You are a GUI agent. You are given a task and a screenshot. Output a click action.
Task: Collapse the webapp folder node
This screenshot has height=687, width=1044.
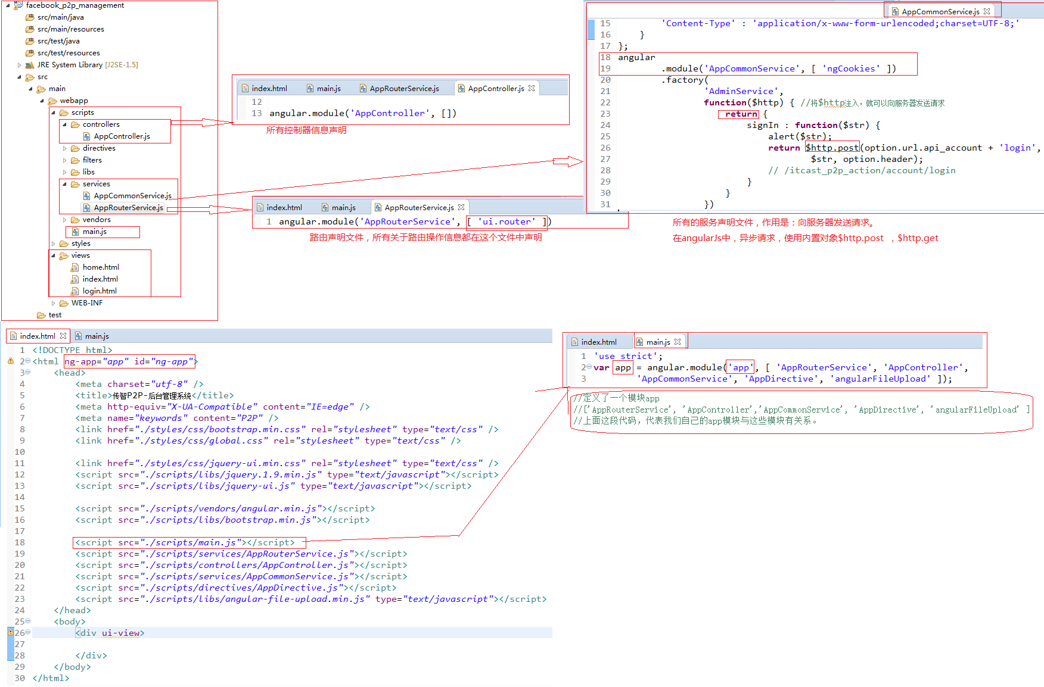coord(42,101)
